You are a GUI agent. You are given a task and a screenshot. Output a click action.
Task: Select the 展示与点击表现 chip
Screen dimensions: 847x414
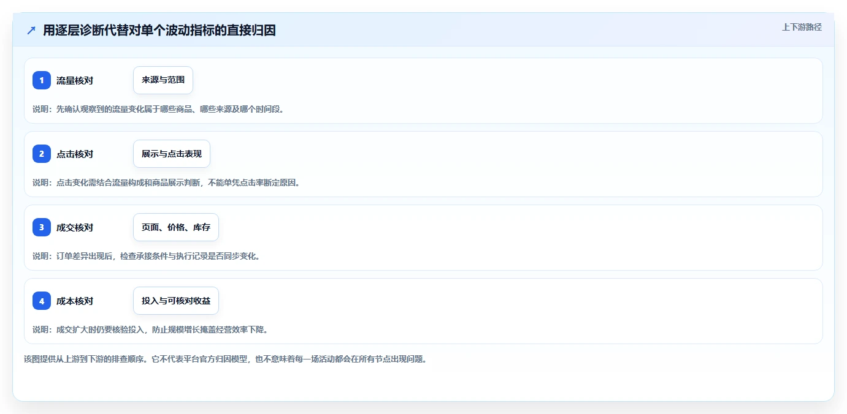[x=172, y=154]
